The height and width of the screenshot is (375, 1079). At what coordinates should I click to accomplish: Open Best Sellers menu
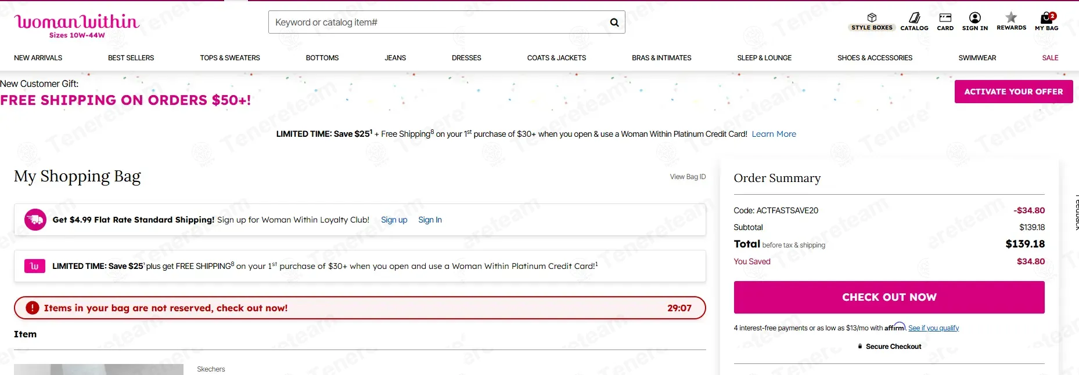click(x=131, y=58)
